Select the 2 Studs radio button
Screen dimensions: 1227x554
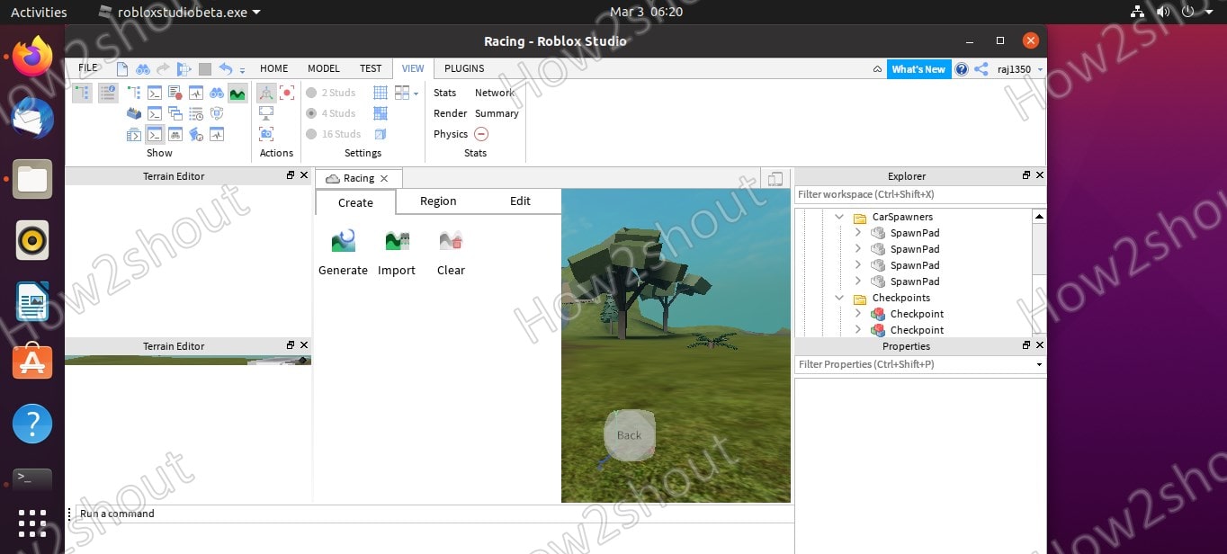click(311, 93)
